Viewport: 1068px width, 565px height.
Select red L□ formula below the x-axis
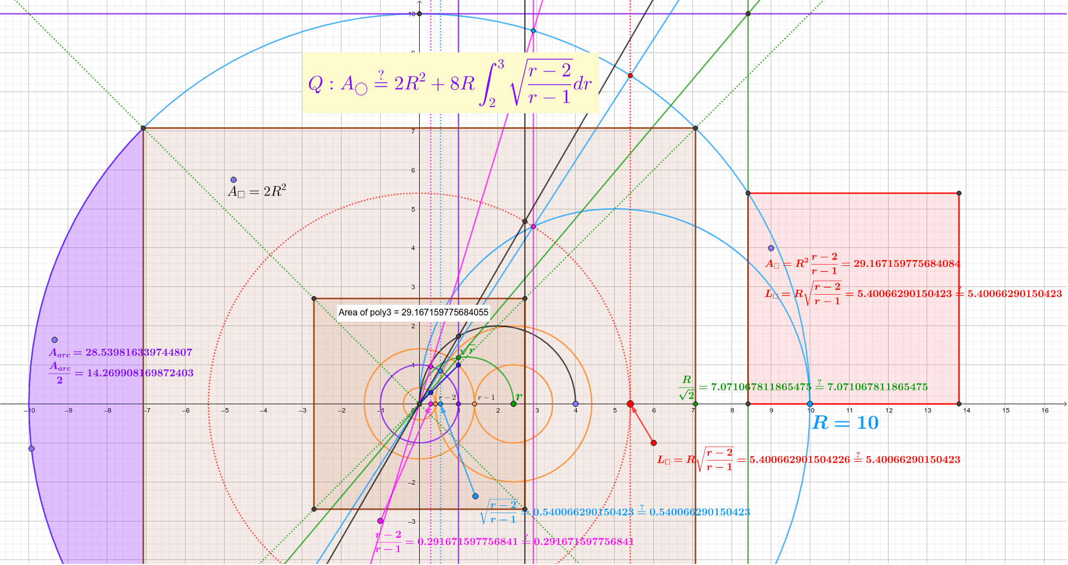(808, 459)
